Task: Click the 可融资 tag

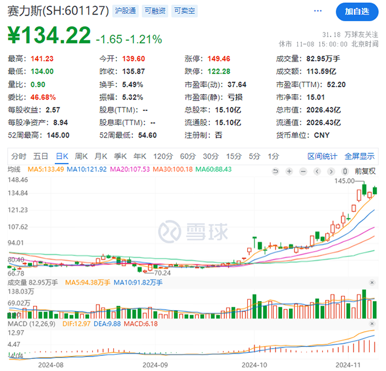Action: point(155,11)
